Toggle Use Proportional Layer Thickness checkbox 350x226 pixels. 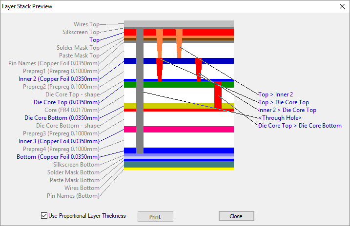coord(45,216)
